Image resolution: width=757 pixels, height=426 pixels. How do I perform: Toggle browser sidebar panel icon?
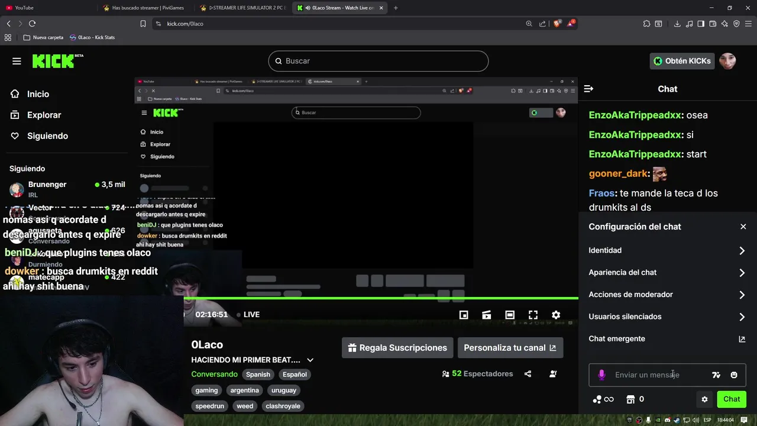coord(701,24)
